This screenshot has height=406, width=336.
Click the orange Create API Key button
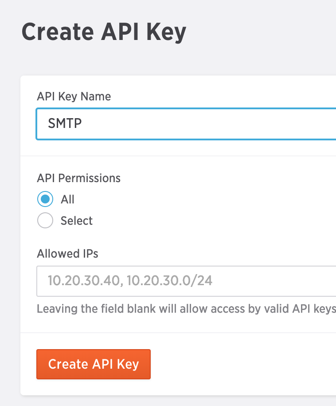93,364
